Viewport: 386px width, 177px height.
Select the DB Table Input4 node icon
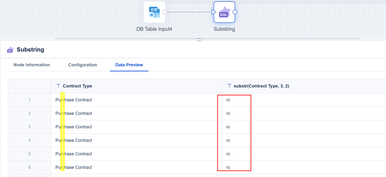point(154,12)
